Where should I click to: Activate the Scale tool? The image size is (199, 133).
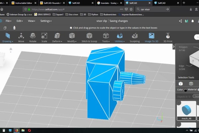(x=44, y=38)
